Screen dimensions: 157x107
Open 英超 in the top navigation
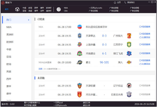pyautogui.click(x=30, y=11)
